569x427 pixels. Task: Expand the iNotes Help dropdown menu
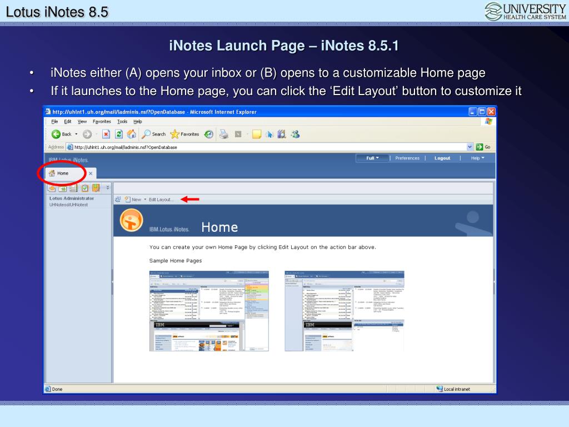(477, 158)
